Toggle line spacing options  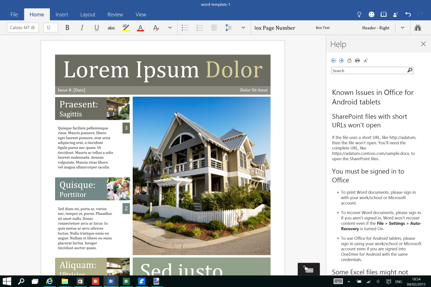228,28
